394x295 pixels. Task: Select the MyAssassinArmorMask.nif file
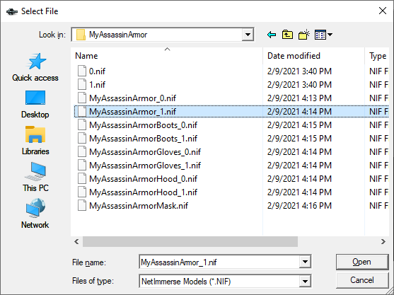coord(139,206)
